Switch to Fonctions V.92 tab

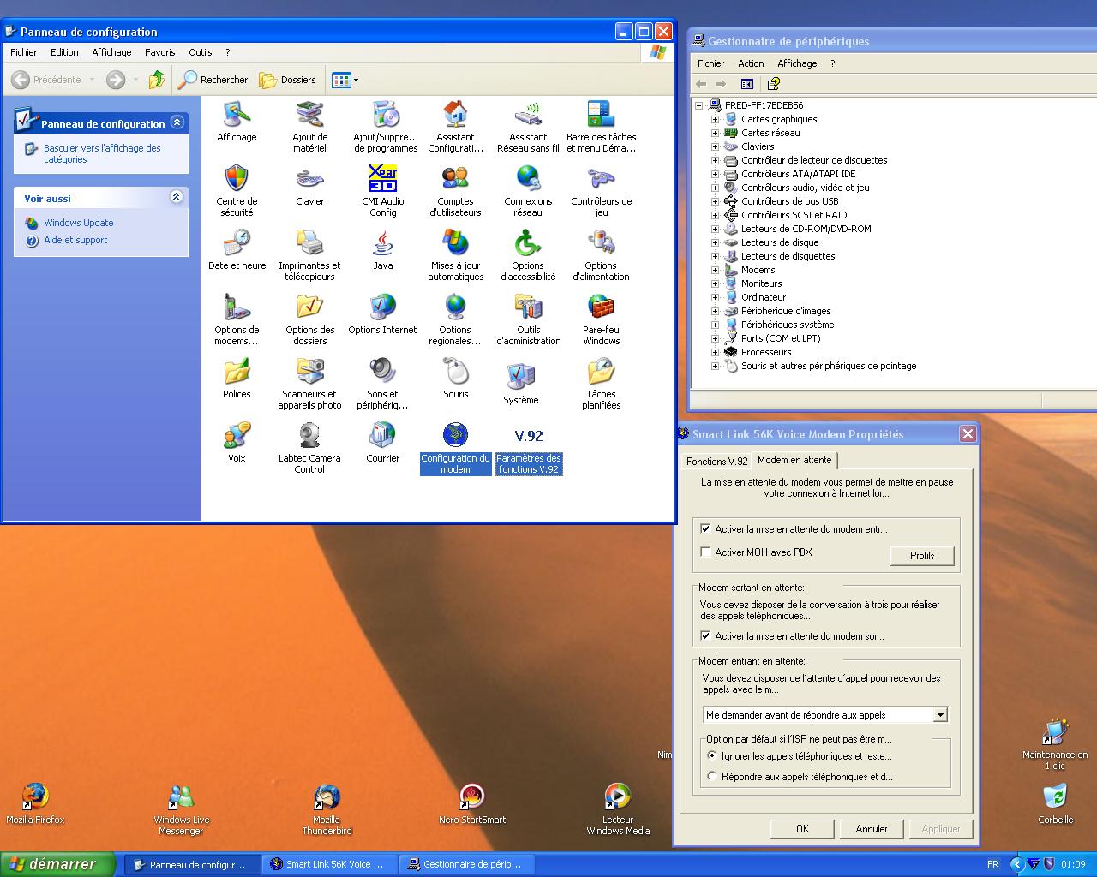coord(716,461)
